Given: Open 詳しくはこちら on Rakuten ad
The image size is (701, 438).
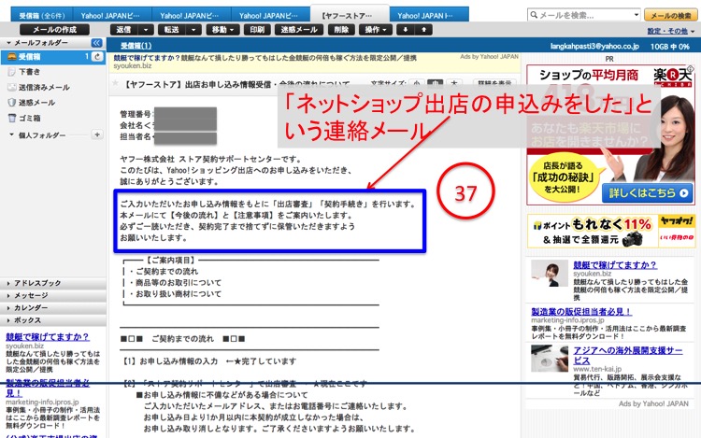Looking at the screenshot, I should coord(648,193).
